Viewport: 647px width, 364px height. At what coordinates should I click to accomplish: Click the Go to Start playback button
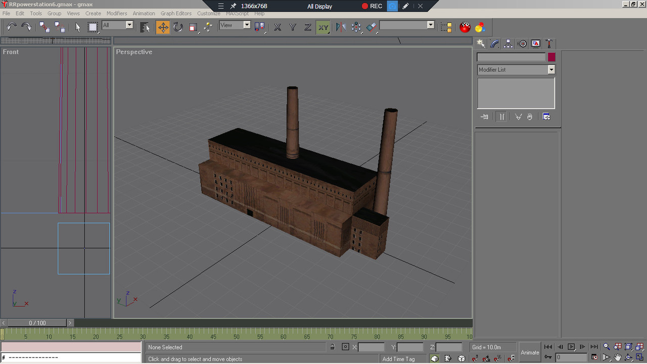coord(548,347)
